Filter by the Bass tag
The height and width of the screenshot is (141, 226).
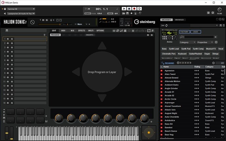tap(164, 49)
